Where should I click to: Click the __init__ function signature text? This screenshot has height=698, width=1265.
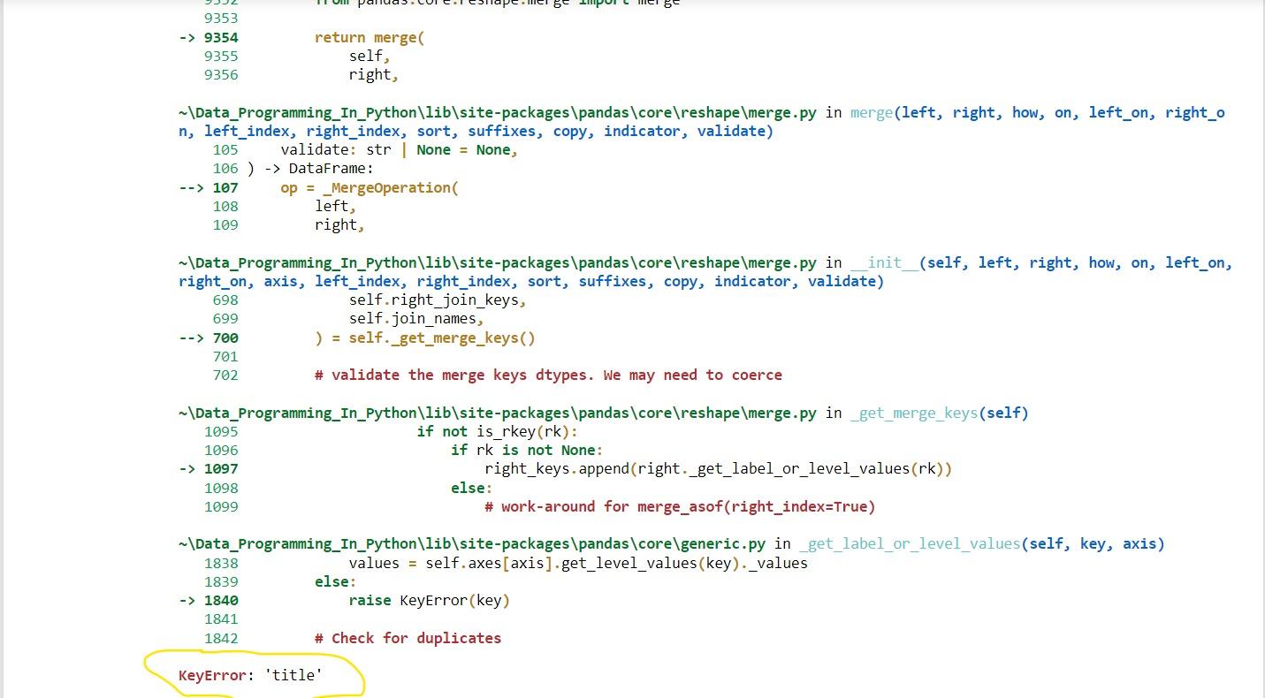(884, 262)
